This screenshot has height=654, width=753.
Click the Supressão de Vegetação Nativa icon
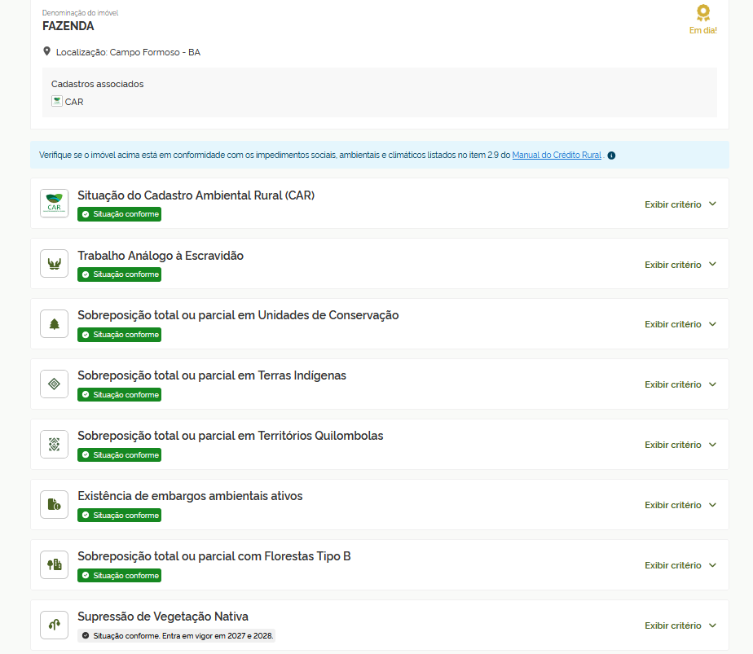pos(55,625)
